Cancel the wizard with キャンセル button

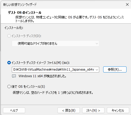pos(118,110)
